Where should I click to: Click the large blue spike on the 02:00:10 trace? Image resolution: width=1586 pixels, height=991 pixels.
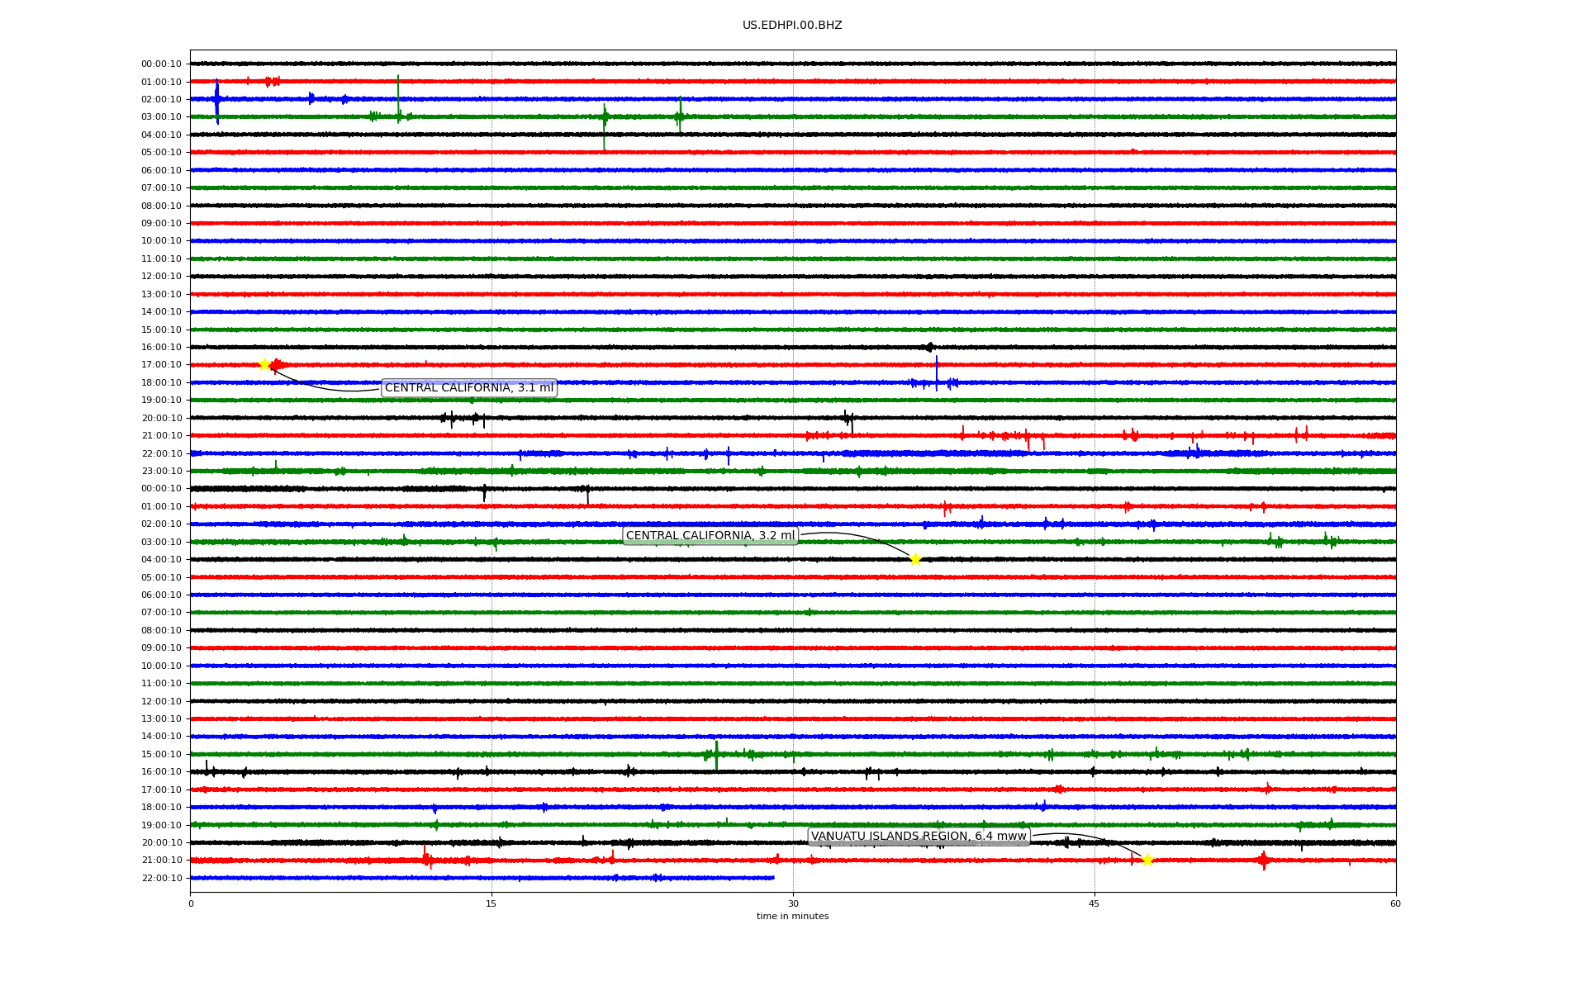click(x=216, y=99)
